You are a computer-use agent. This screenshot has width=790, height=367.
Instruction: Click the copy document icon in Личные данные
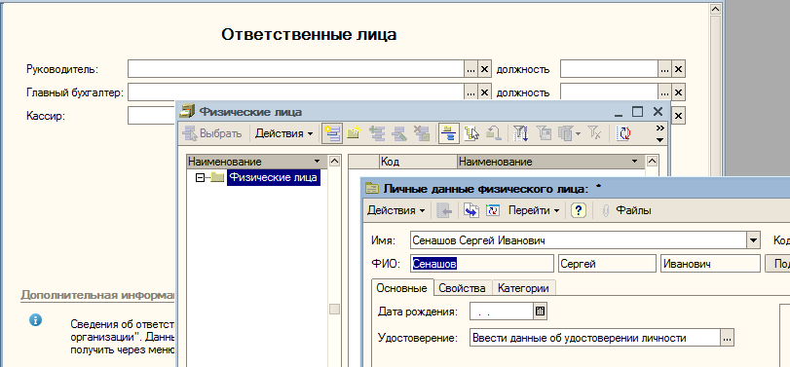tap(470, 210)
